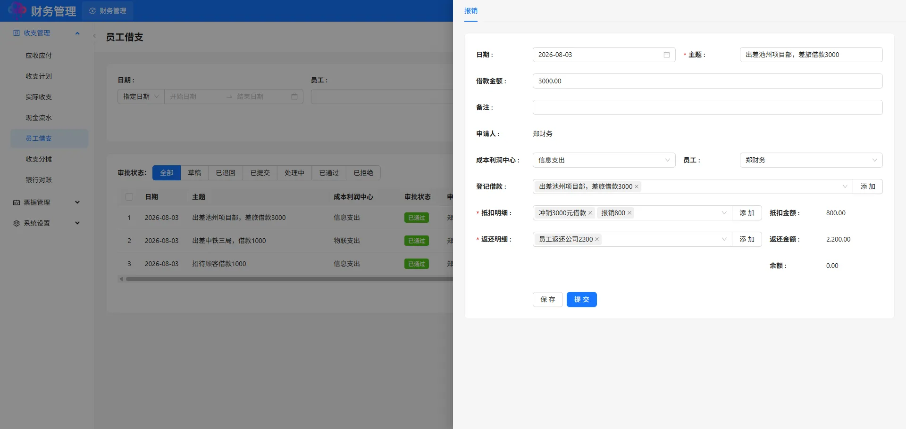Click 添加 button next to 抵扣明细
This screenshot has width=906, height=429.
[x=747, y=213]
